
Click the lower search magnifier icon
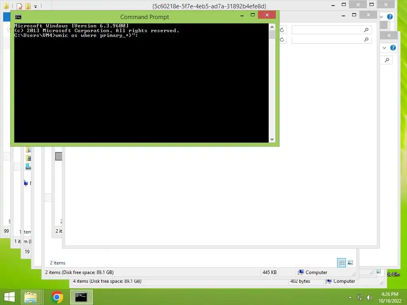pos(366,39)
